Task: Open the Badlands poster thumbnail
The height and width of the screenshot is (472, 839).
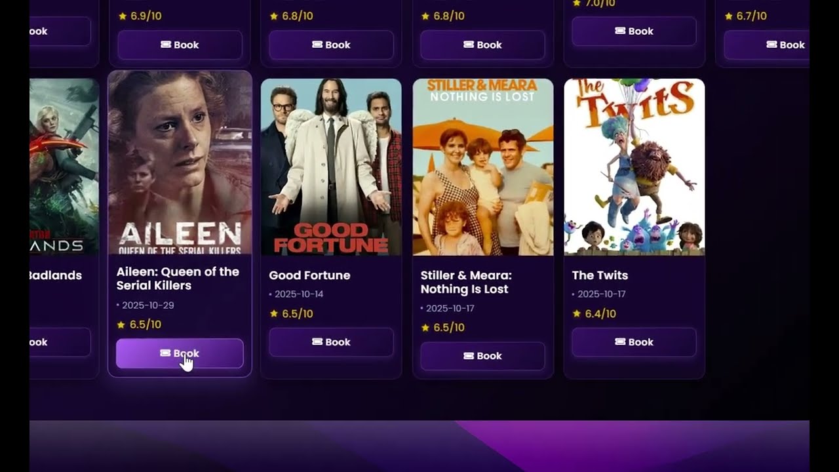Action: [x=64, y=167]
